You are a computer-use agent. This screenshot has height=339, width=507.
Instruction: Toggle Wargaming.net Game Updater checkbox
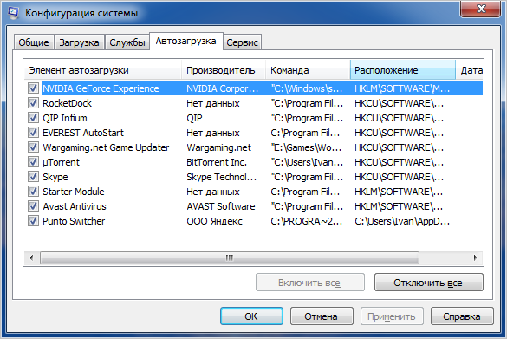33,147
